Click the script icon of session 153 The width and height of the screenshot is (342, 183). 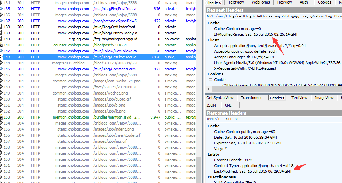pos(1,117)
